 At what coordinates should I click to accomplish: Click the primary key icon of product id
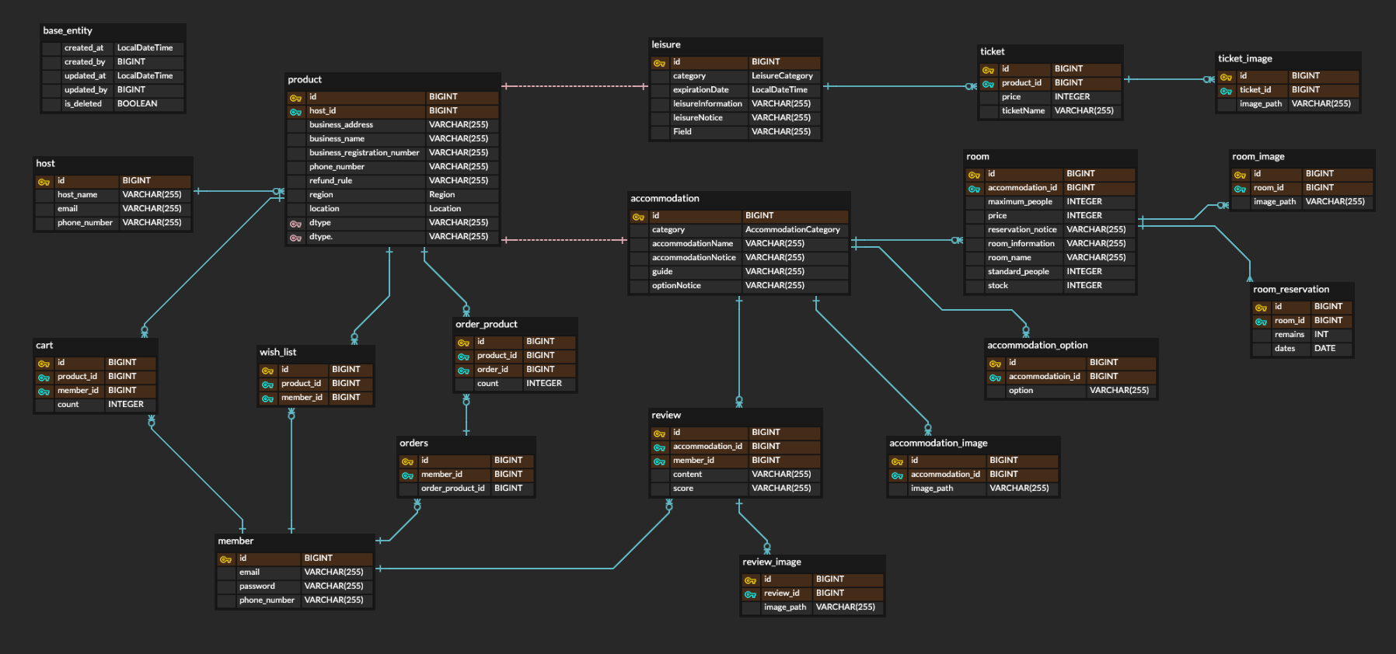click(295, 98)
